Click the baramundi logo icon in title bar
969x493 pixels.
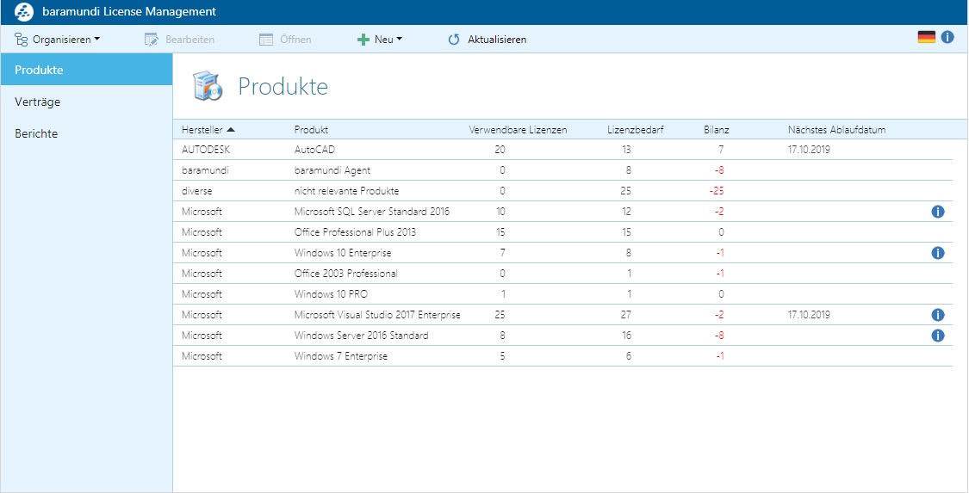coord(23,12)
